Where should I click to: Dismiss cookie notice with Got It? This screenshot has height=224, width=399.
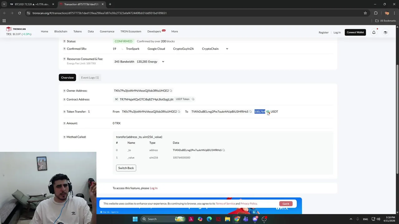pyautogui.click(x=286, y=204)
